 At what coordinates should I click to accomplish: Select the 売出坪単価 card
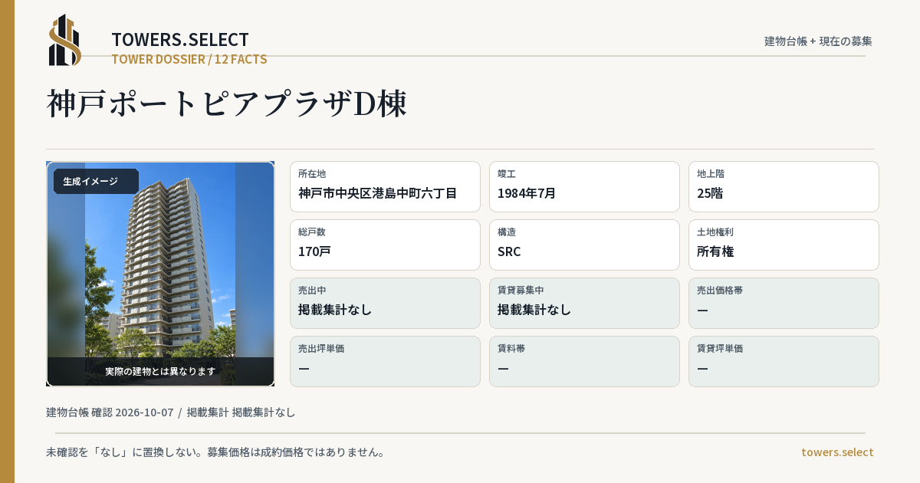click(385, 361)
